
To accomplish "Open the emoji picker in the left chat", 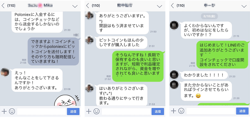I will pyautogui.click(x=12, y=111).
